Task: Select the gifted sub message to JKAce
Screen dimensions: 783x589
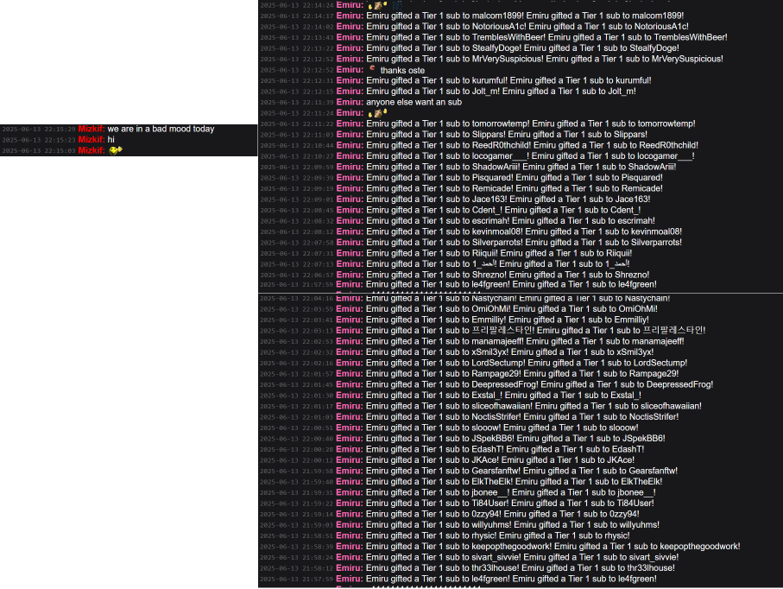Action: pos(501,460)
